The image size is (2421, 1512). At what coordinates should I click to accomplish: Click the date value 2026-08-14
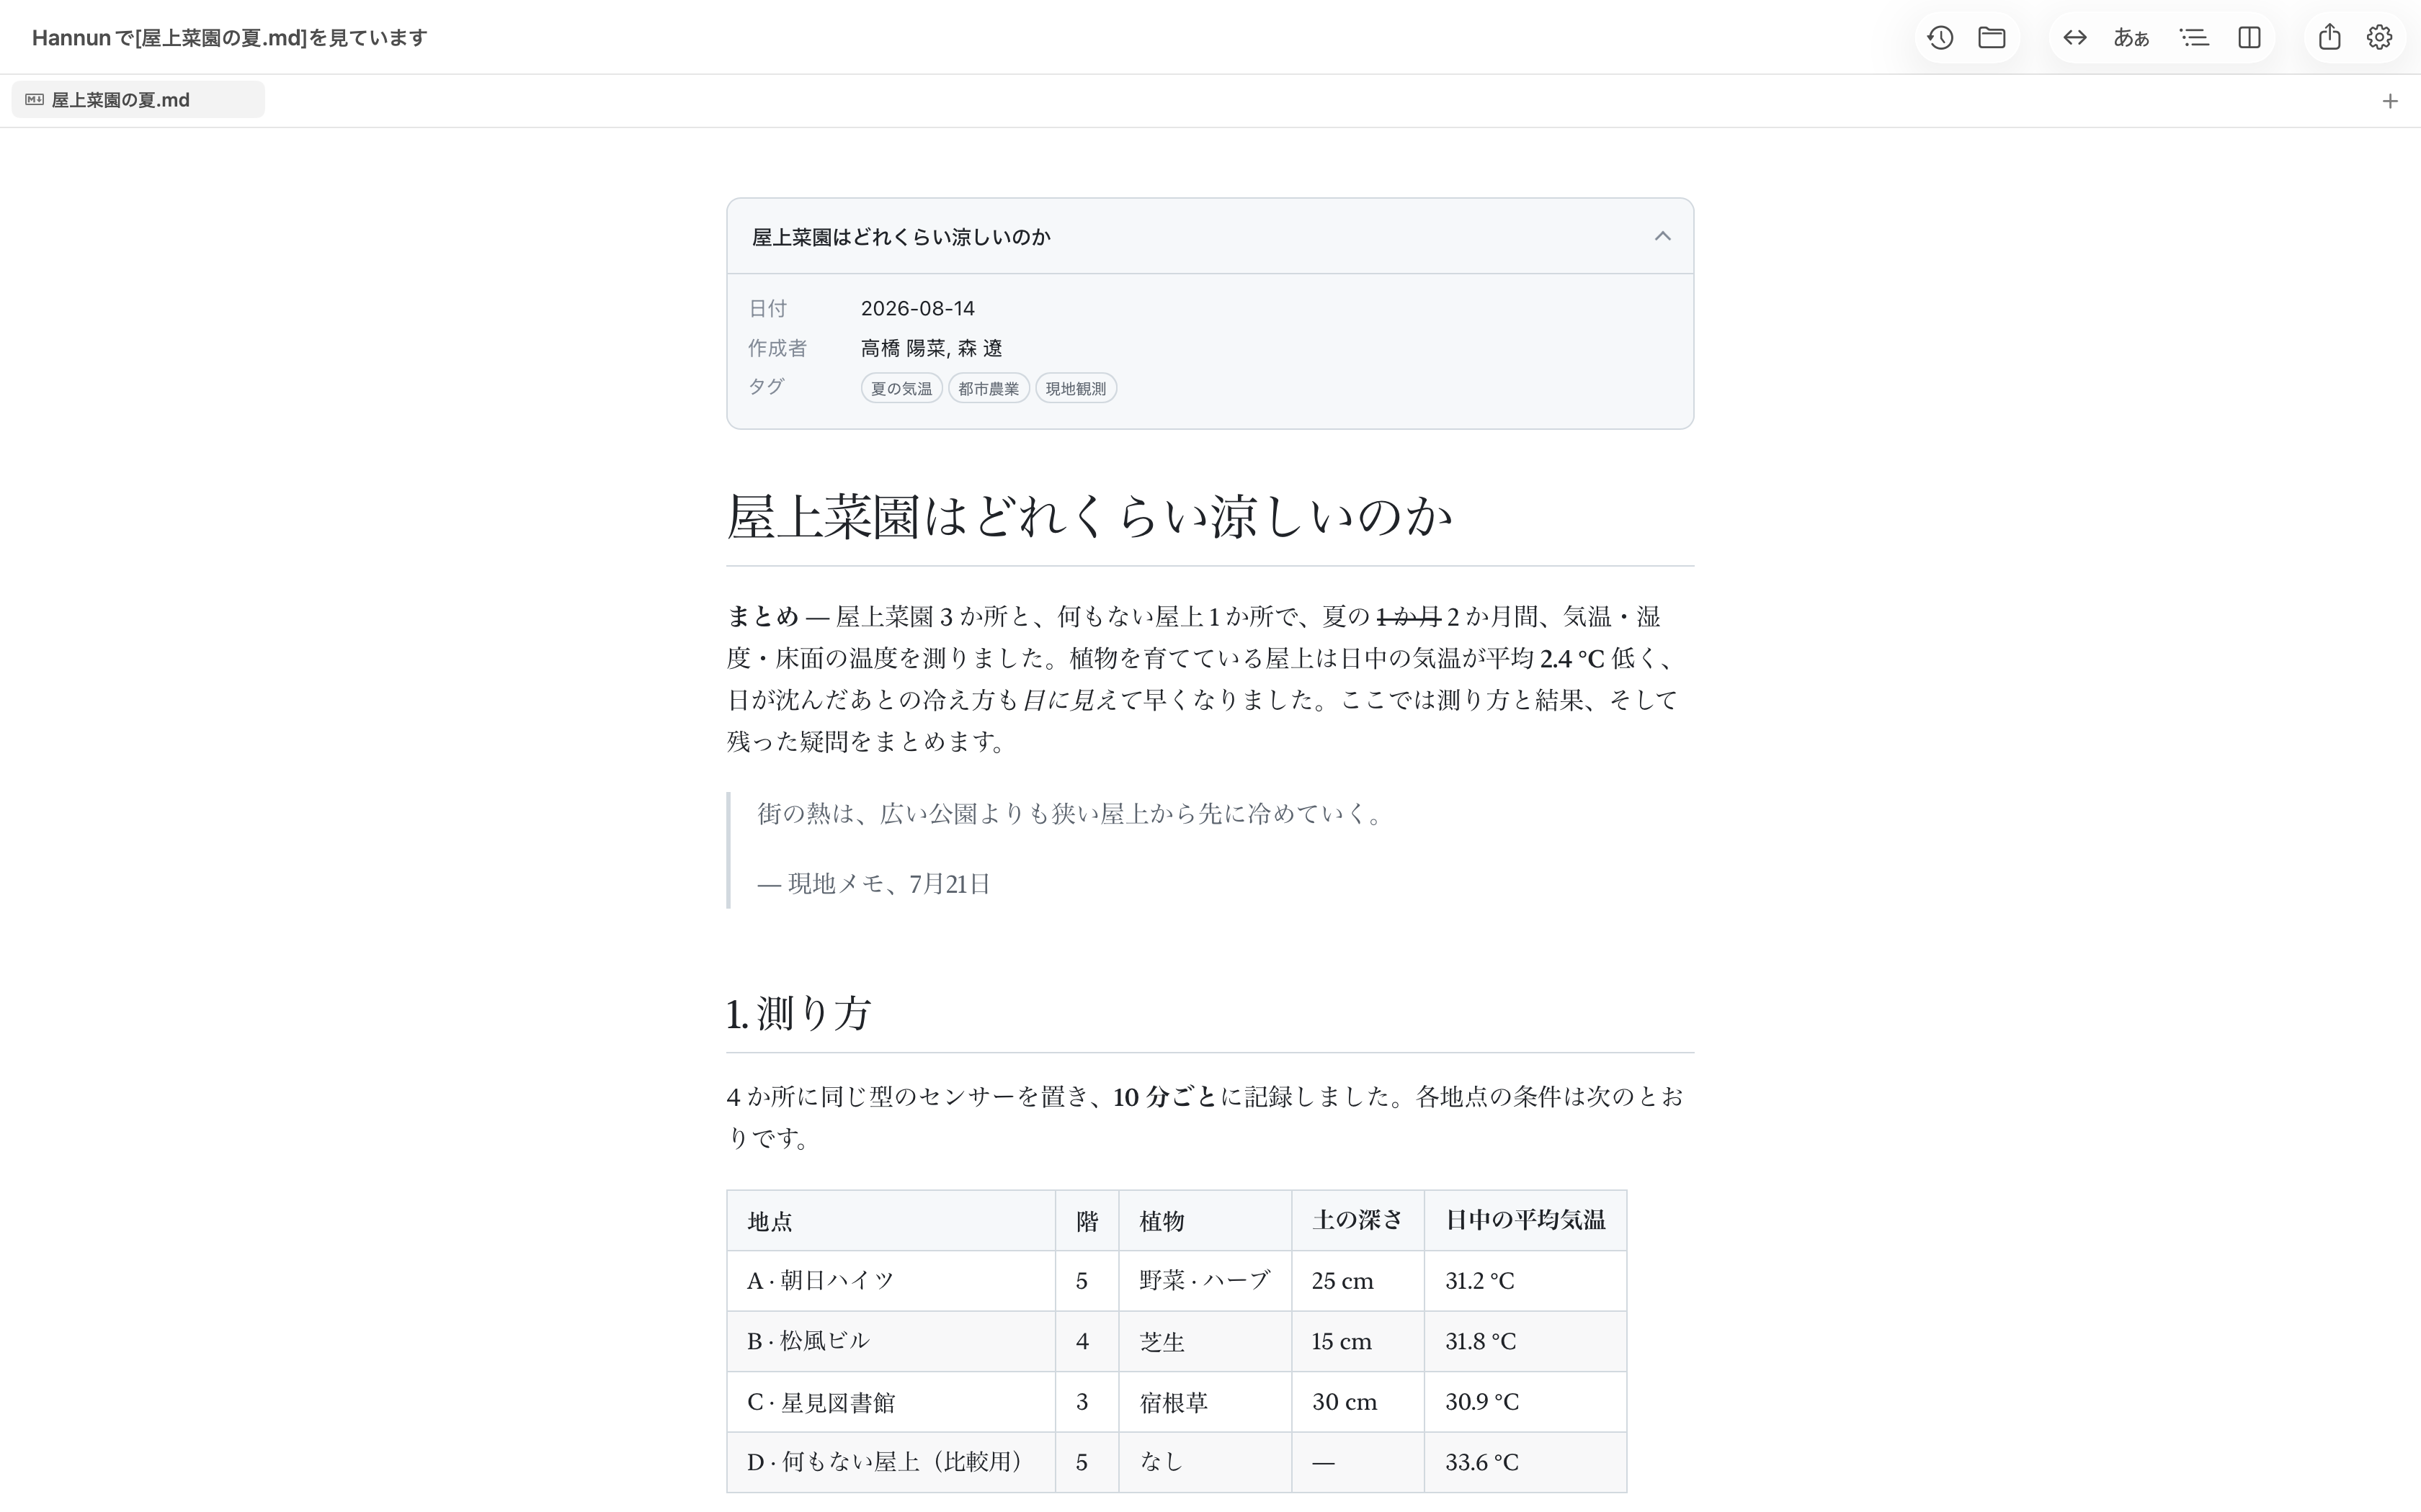[917, 309]
